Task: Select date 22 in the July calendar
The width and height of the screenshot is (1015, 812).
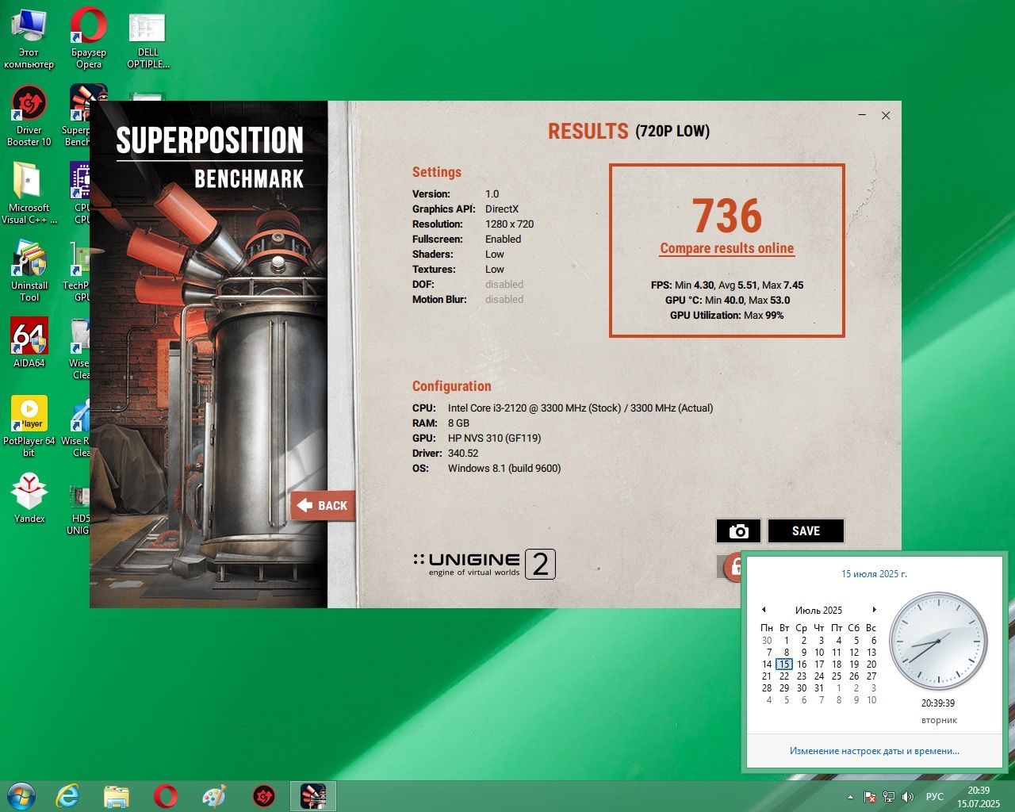Action: (784, 676)
